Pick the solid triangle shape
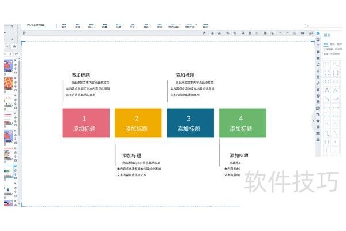Screen dimensions: 346x231 point(327,90)
